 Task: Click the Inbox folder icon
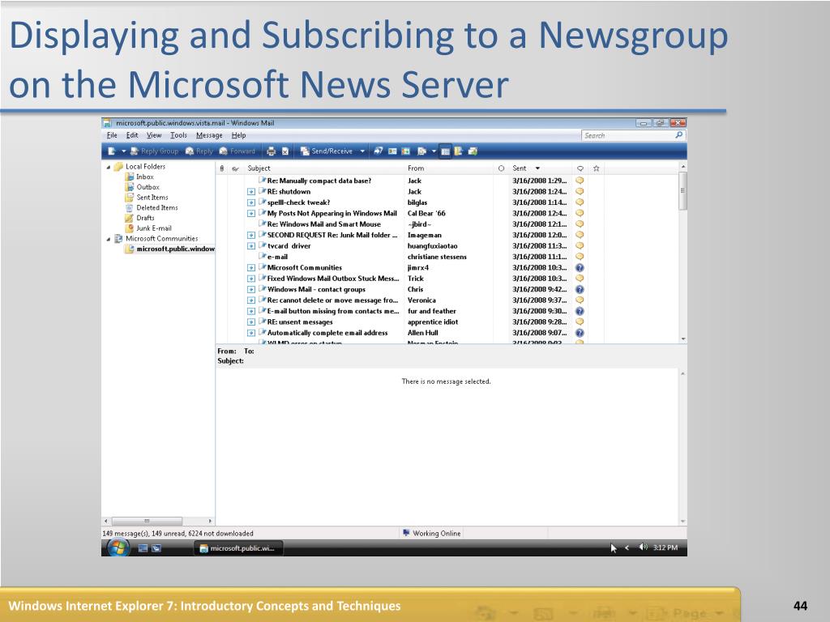pyautogui.click(x=129, y=177)
